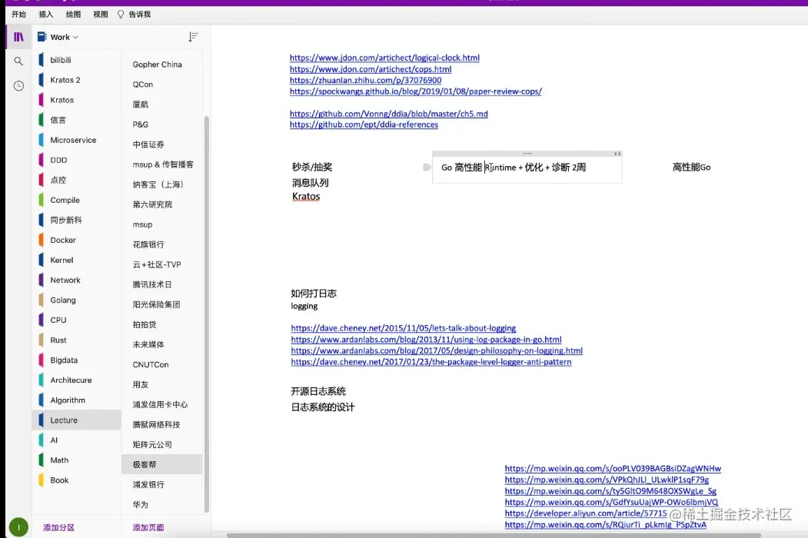808x538 pixels.
Task: Click the sort pages icon
Action: (193, 37)
